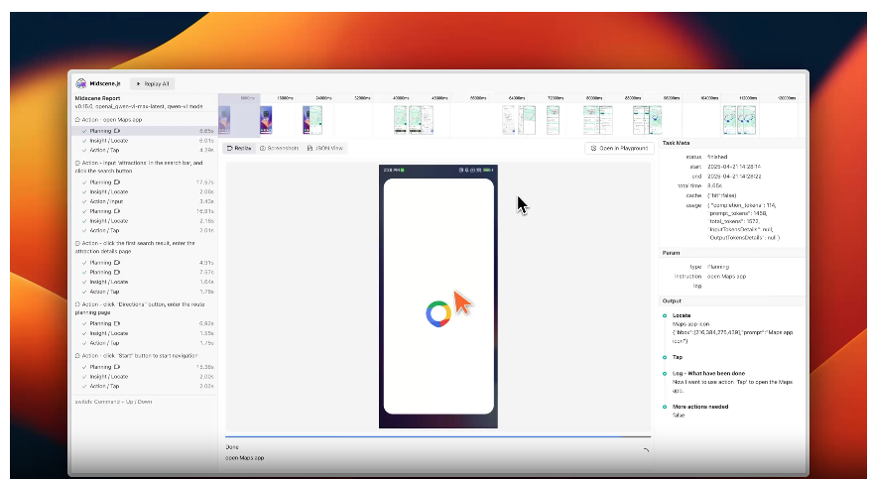Click the 'More actions needed' output entry
The image size is (872, 479).
pyautogui.click(x=700, y=407)
